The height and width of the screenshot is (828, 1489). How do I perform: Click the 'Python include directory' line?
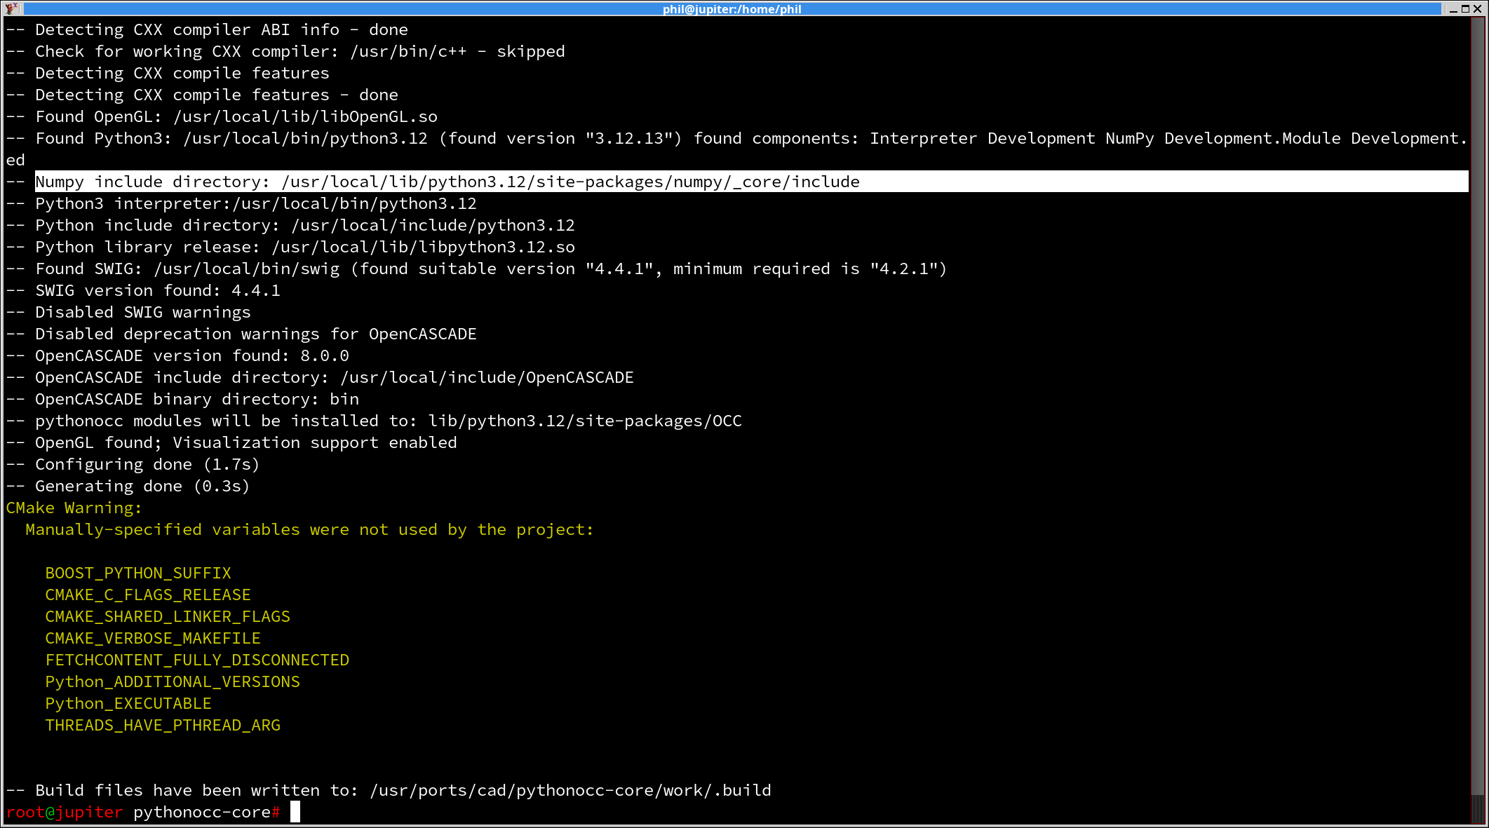290,225
